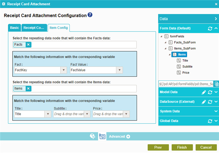Click the Subtitle drag and drop field

pyautogui.click(x=69, y=114)
